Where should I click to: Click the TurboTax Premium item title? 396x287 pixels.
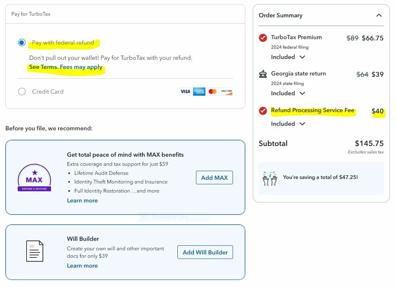pyautogui.click(x=296, y=37)
